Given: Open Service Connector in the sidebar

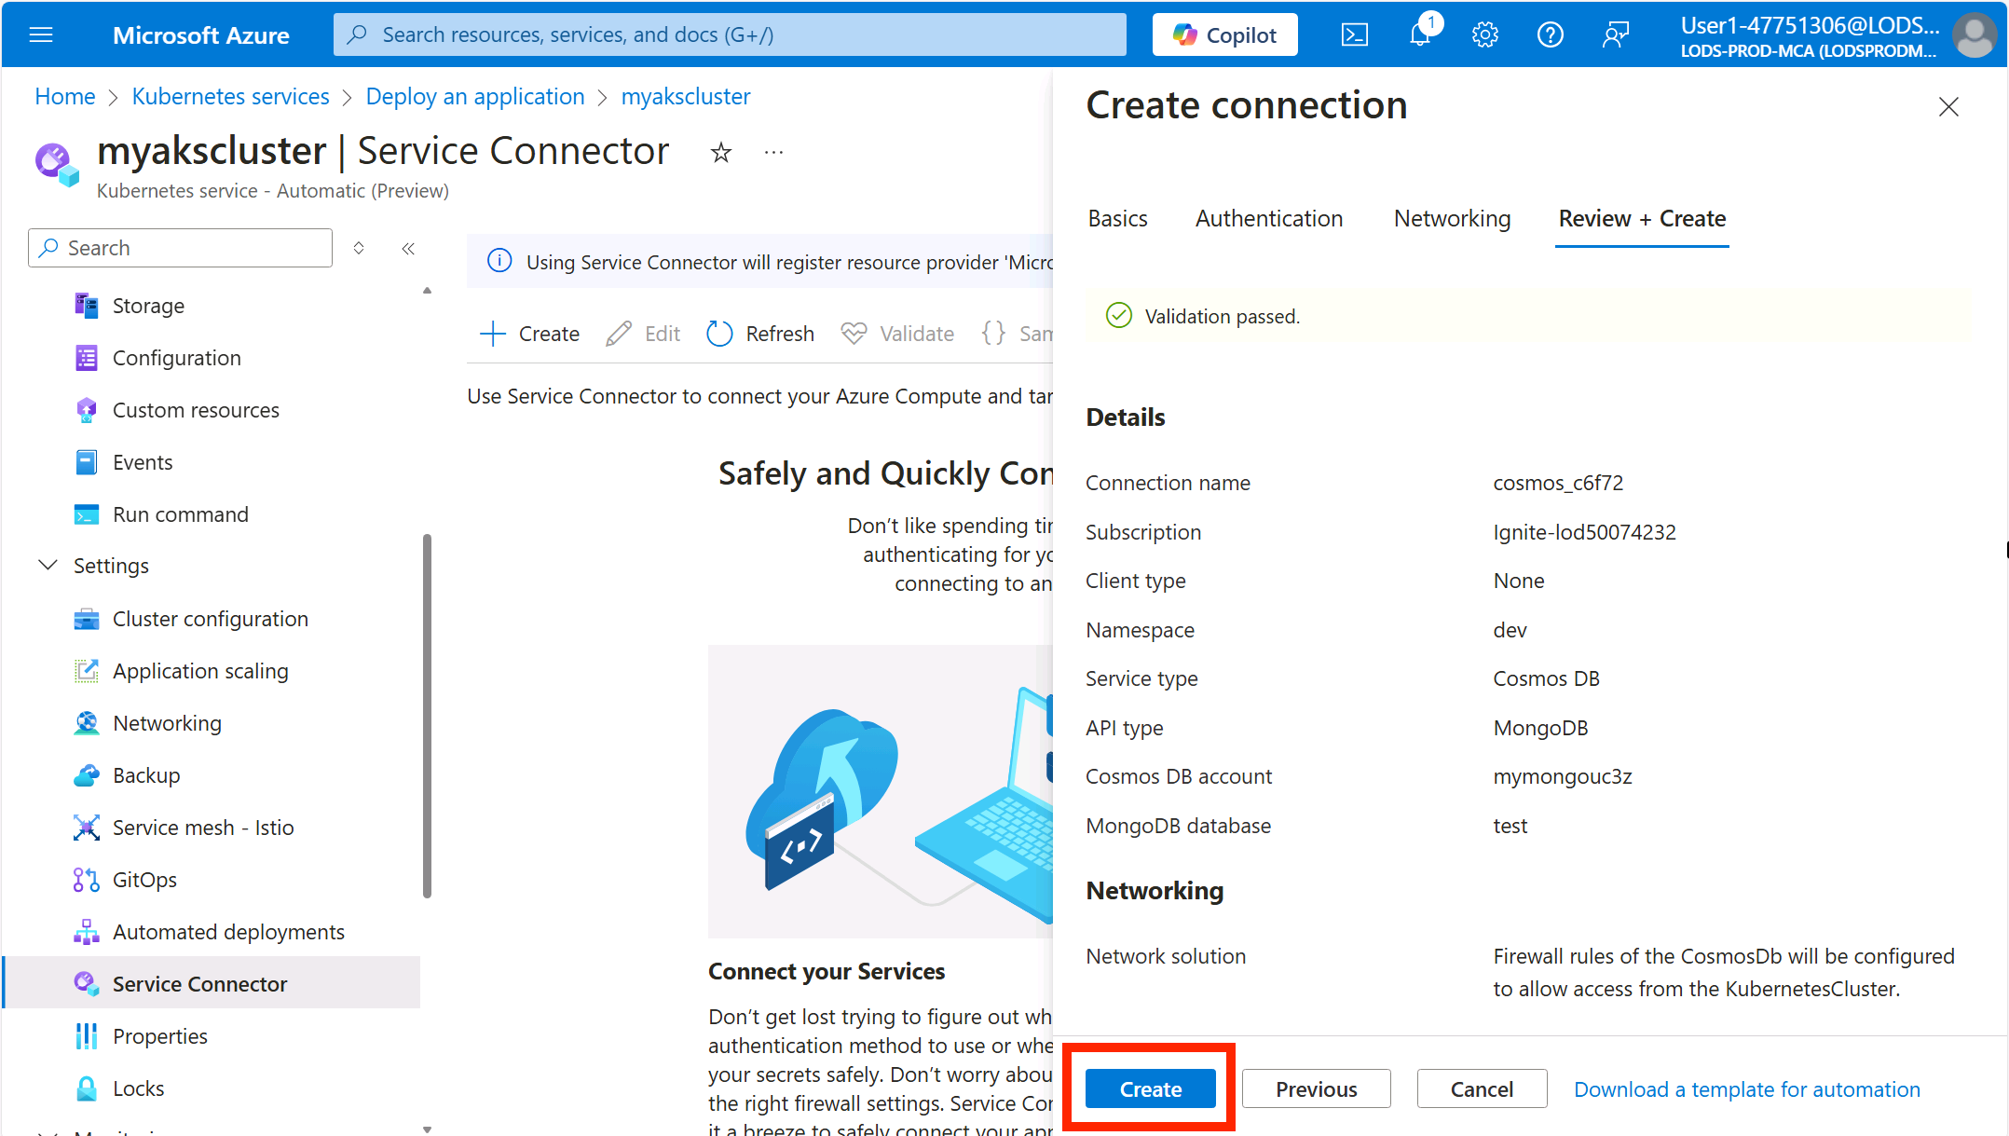Looking at the screenshot, I should click(212, 983).
